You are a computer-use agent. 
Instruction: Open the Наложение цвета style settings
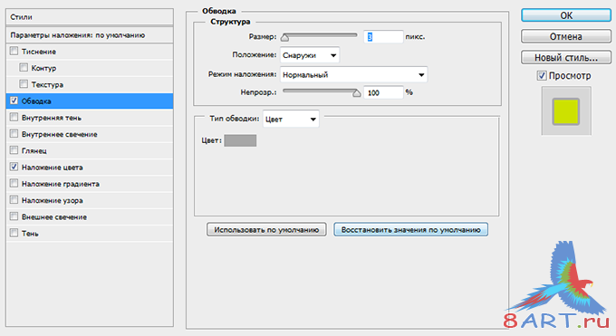pos(53,167)
